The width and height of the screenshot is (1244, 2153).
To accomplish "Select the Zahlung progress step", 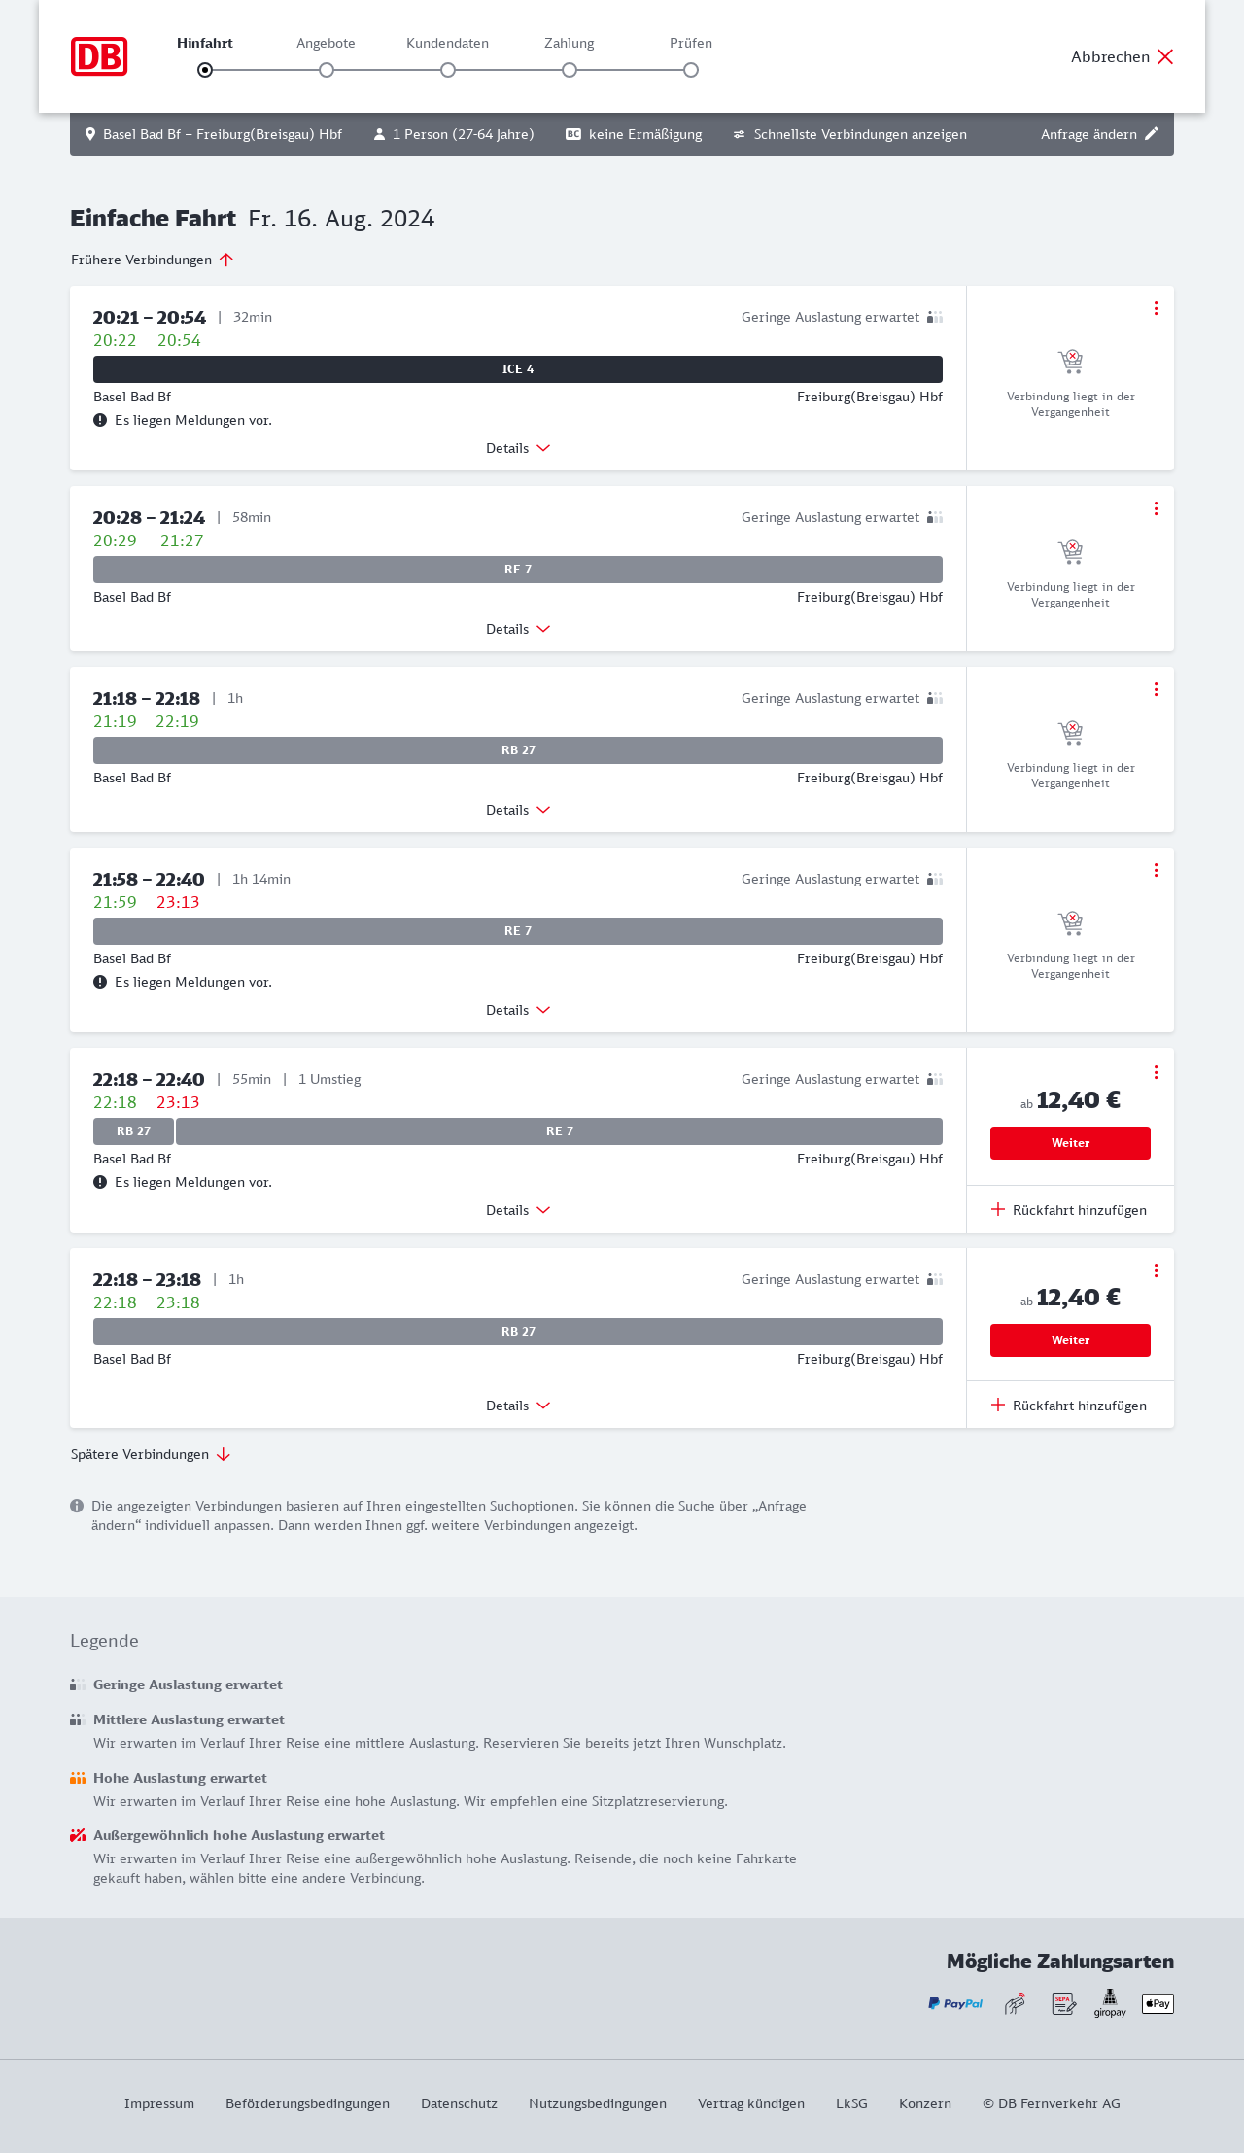I will tap(570, 70).
